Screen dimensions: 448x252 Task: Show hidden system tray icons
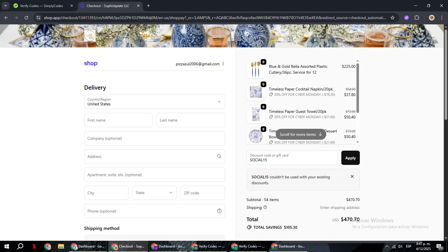coord(387,246)
